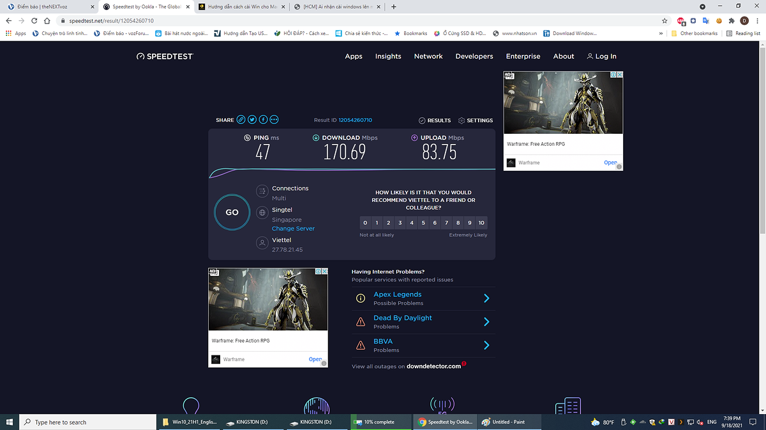This screenshot has height=430, width=766.
Task: Open Win10_21H1_English taskbar item
Action: [189, 422]
